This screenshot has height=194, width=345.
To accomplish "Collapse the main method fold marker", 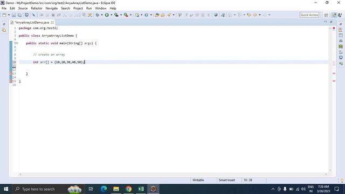I will click(x=17, y=43).
